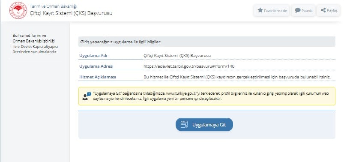Open the Tarım ve Orman Bakanlığı link
Image resolution: width=344 pixels, height=162 pixels.
[x=53, y=6]
